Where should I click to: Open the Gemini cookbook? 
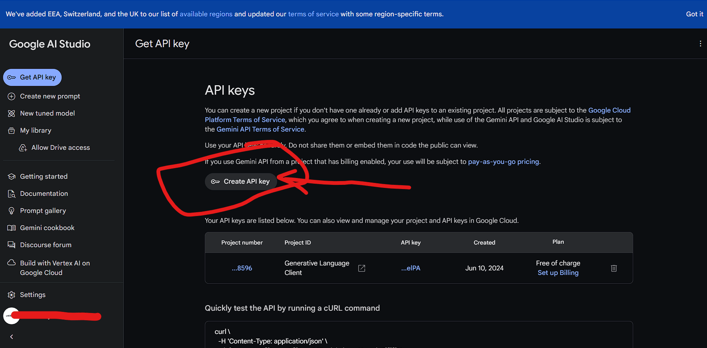pyautogui.click(x=47, y=228)
